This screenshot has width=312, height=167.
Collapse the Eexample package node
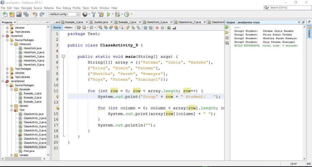click(11, 89)
